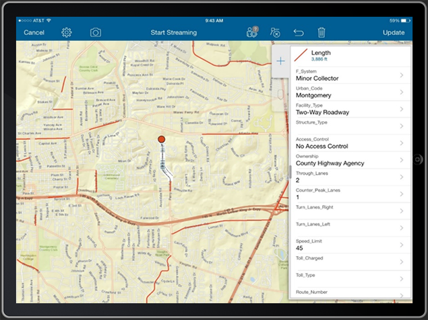Tap the Turn_Lanes_Left field label
This screenshot has width=428, height=320.
(x=313, y=224)
